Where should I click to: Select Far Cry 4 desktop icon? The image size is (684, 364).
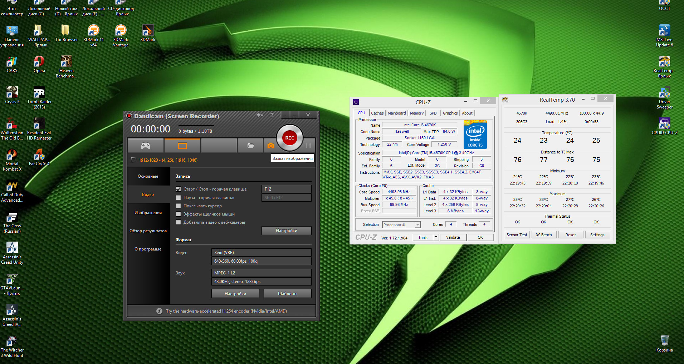point(39,157)
